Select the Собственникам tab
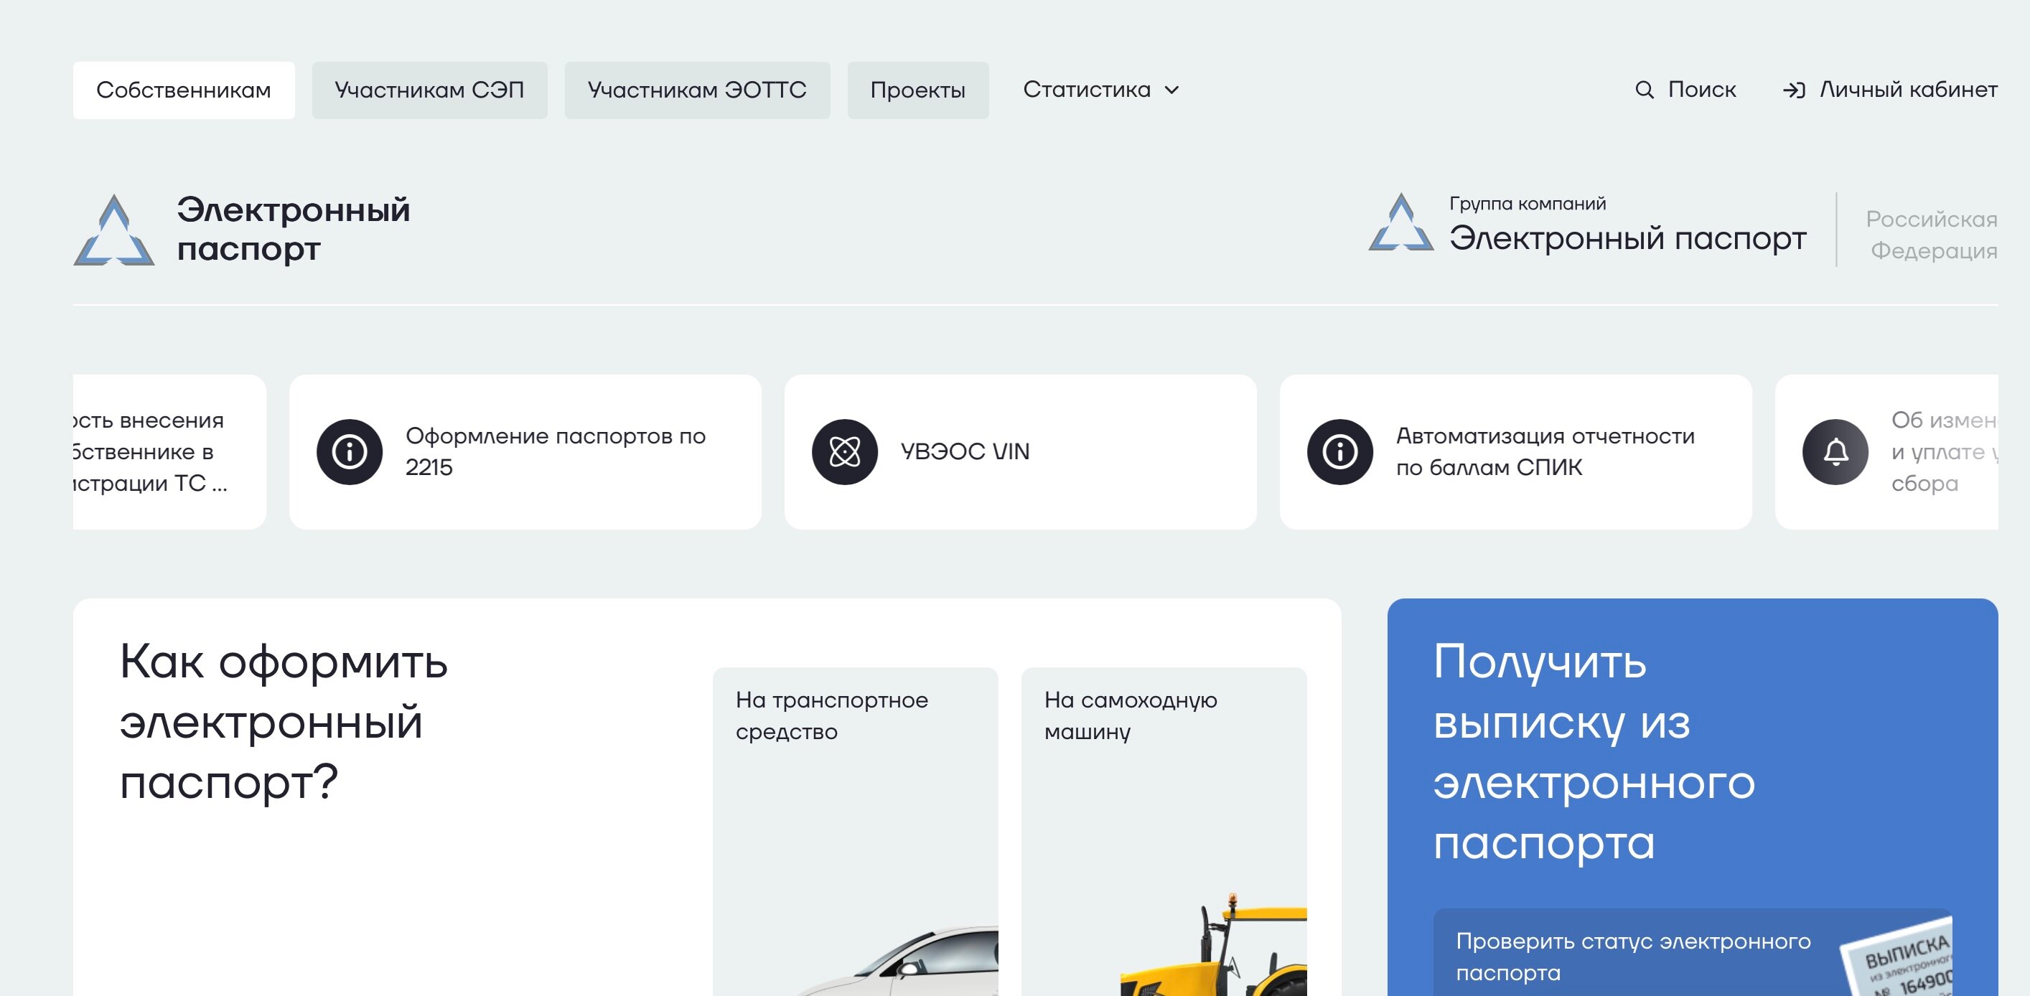 pos(184,90)
